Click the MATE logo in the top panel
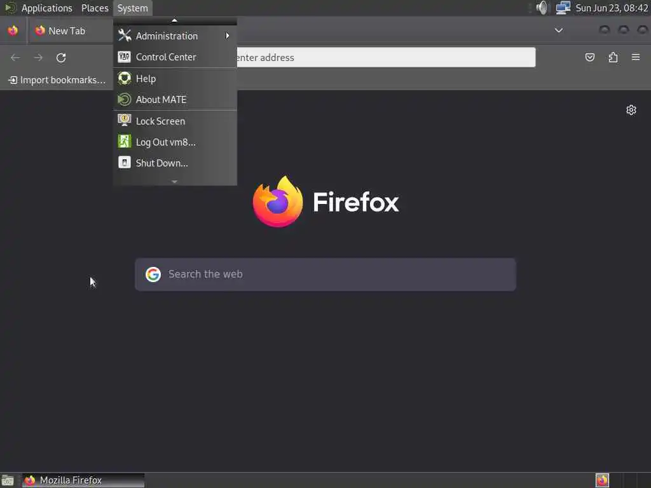The width and height of the screenshot is (651, 488). pyautogui.click(x=10, y=8)
